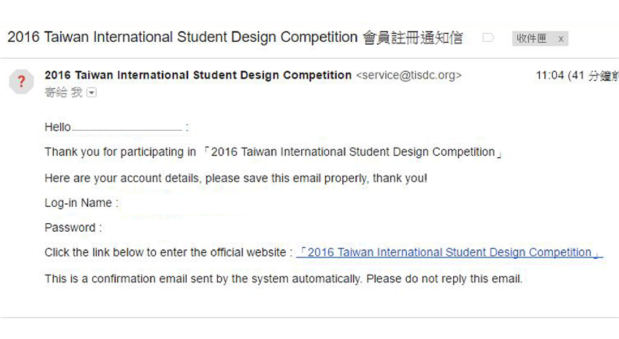Screen dimensions: 619x339
Task: Open the 2016 Taiwan International Student Design Competition link
Action: pyautogui.click(x=449, y=253)
